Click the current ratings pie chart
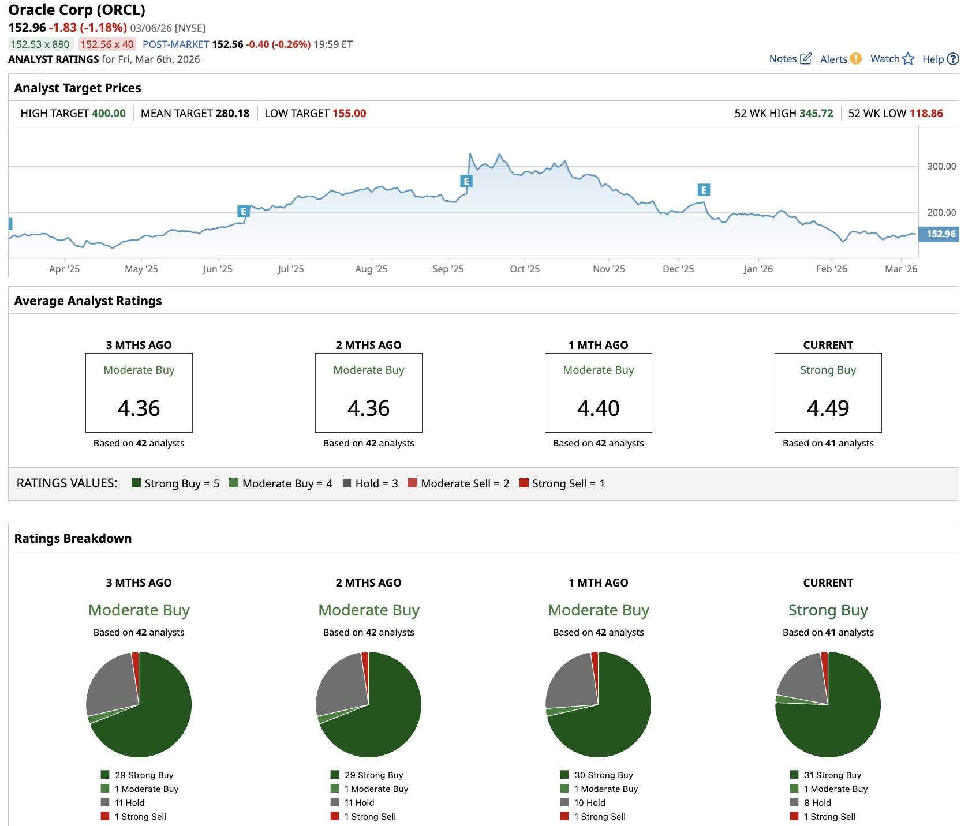 (x=828, y=704)
